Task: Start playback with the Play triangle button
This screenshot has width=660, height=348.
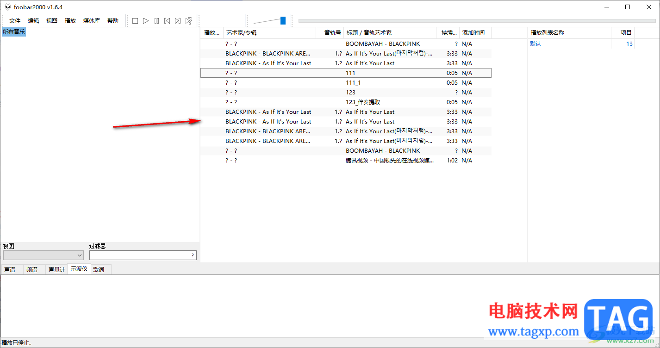Action: click(146, 21)
